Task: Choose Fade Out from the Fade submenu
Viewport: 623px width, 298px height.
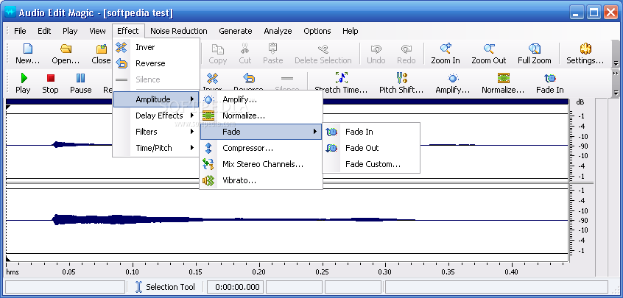Action: (x=371, y=148)
